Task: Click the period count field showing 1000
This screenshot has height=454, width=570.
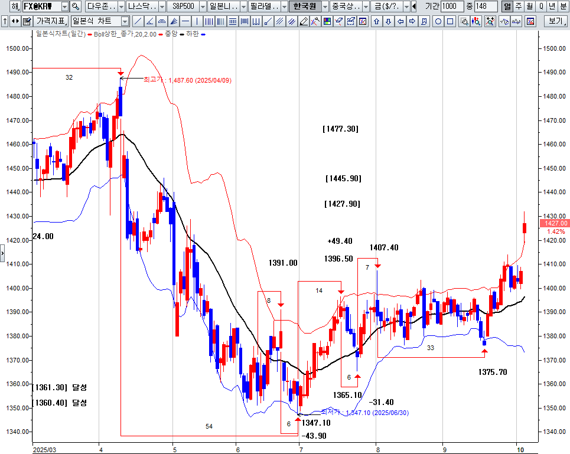Action: [x=452, y=6]
